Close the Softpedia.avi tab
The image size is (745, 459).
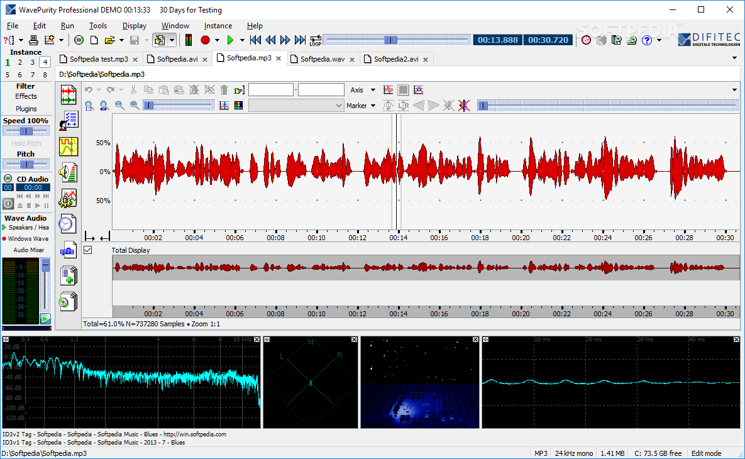point(205,59)
